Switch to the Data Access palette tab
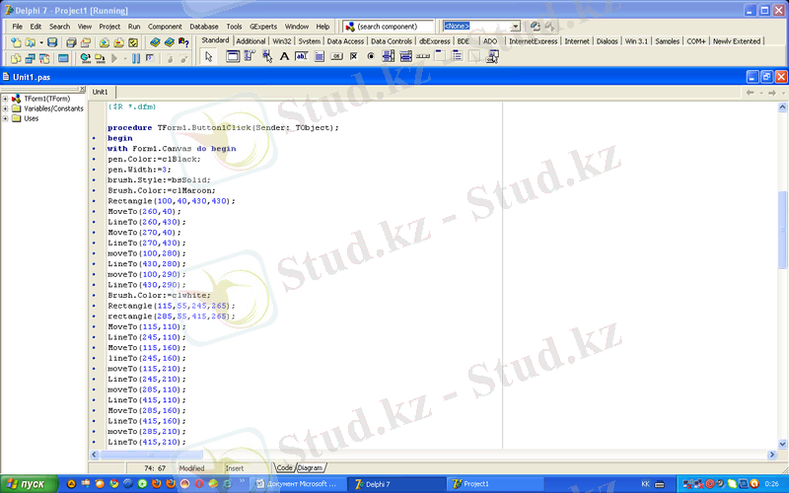 (x=345, y=41)
